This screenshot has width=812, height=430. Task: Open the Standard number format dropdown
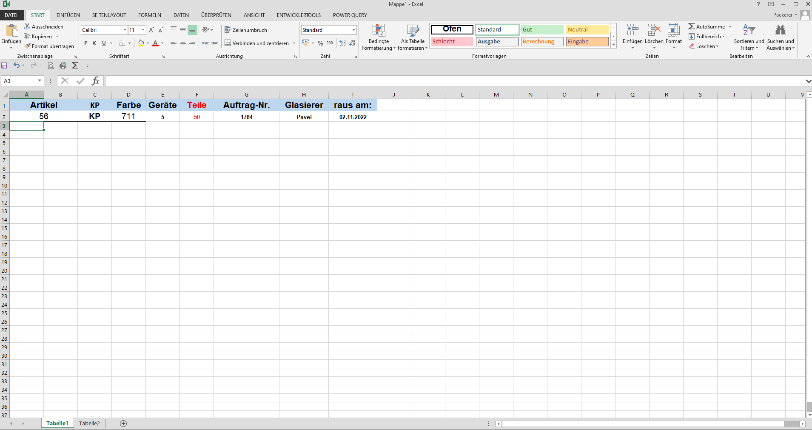pos(353,30)
